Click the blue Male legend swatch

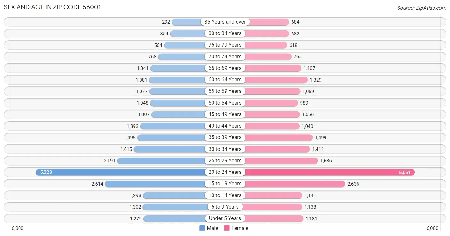202,228
